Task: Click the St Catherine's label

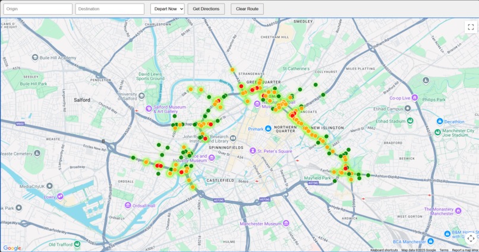Action: coord(296,69)
